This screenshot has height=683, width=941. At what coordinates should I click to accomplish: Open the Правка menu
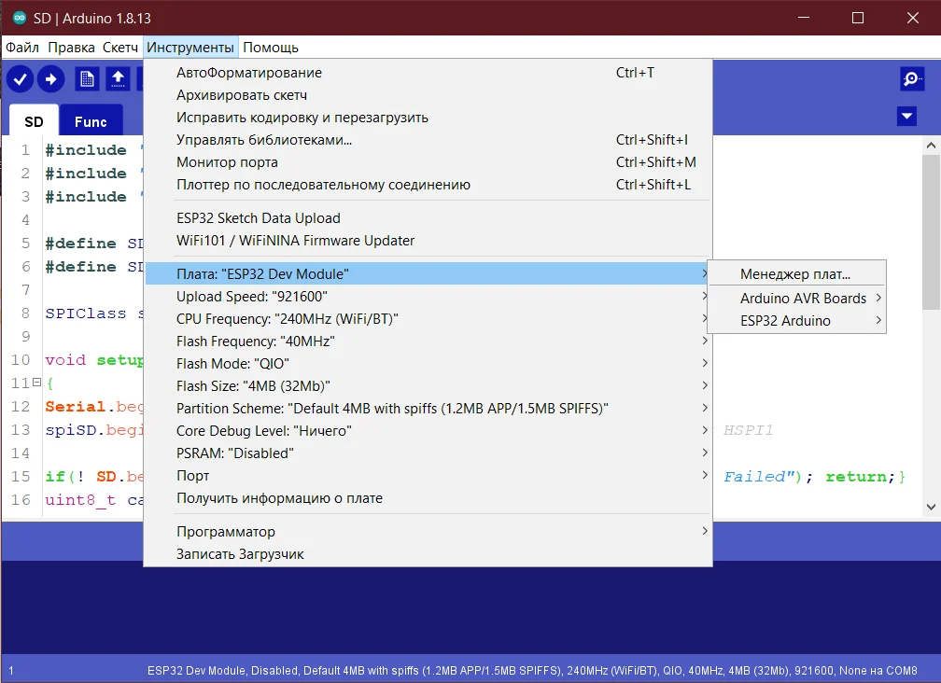71,48
